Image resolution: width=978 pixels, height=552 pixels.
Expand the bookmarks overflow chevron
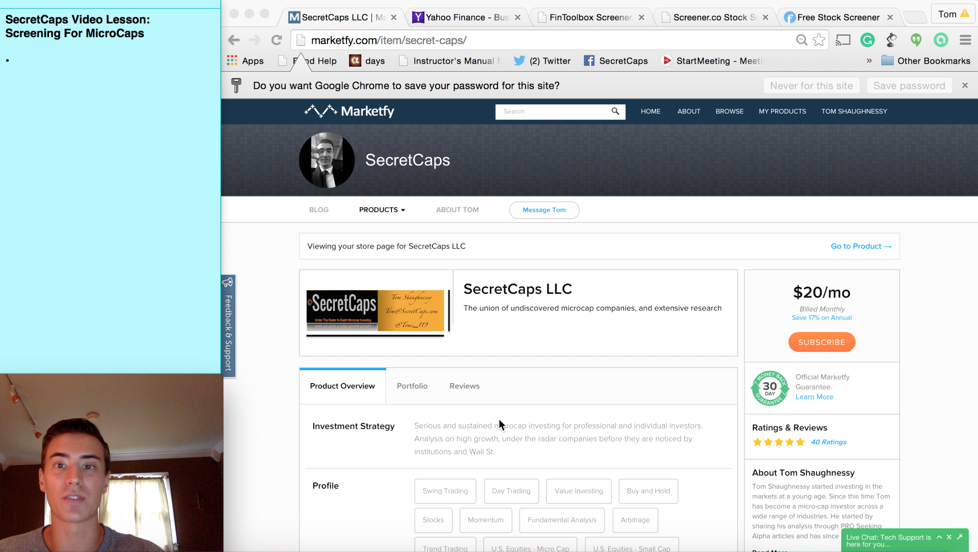coord(869,61)
